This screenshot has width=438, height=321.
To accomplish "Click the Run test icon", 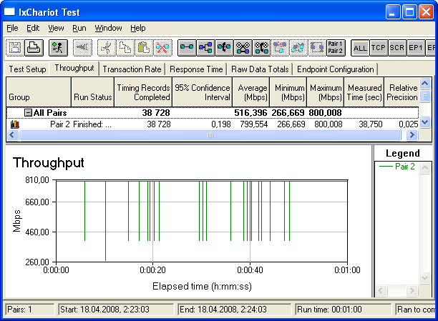I will (58, 48).
